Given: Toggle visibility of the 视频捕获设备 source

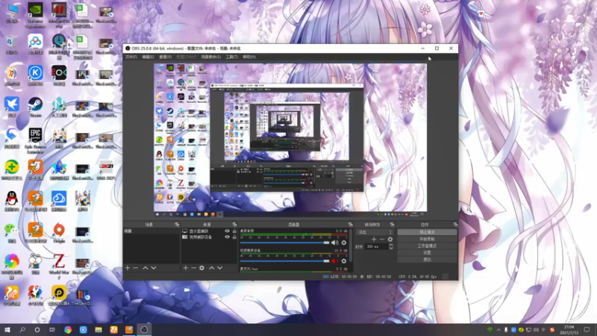Looking at the screenshot, I should point(227,237).
